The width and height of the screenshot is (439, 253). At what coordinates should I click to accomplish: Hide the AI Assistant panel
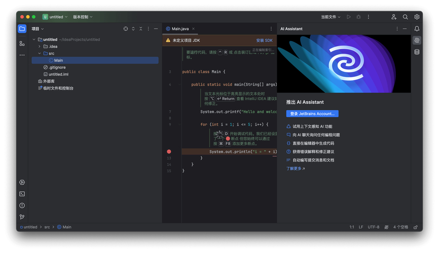coord(405,29)
